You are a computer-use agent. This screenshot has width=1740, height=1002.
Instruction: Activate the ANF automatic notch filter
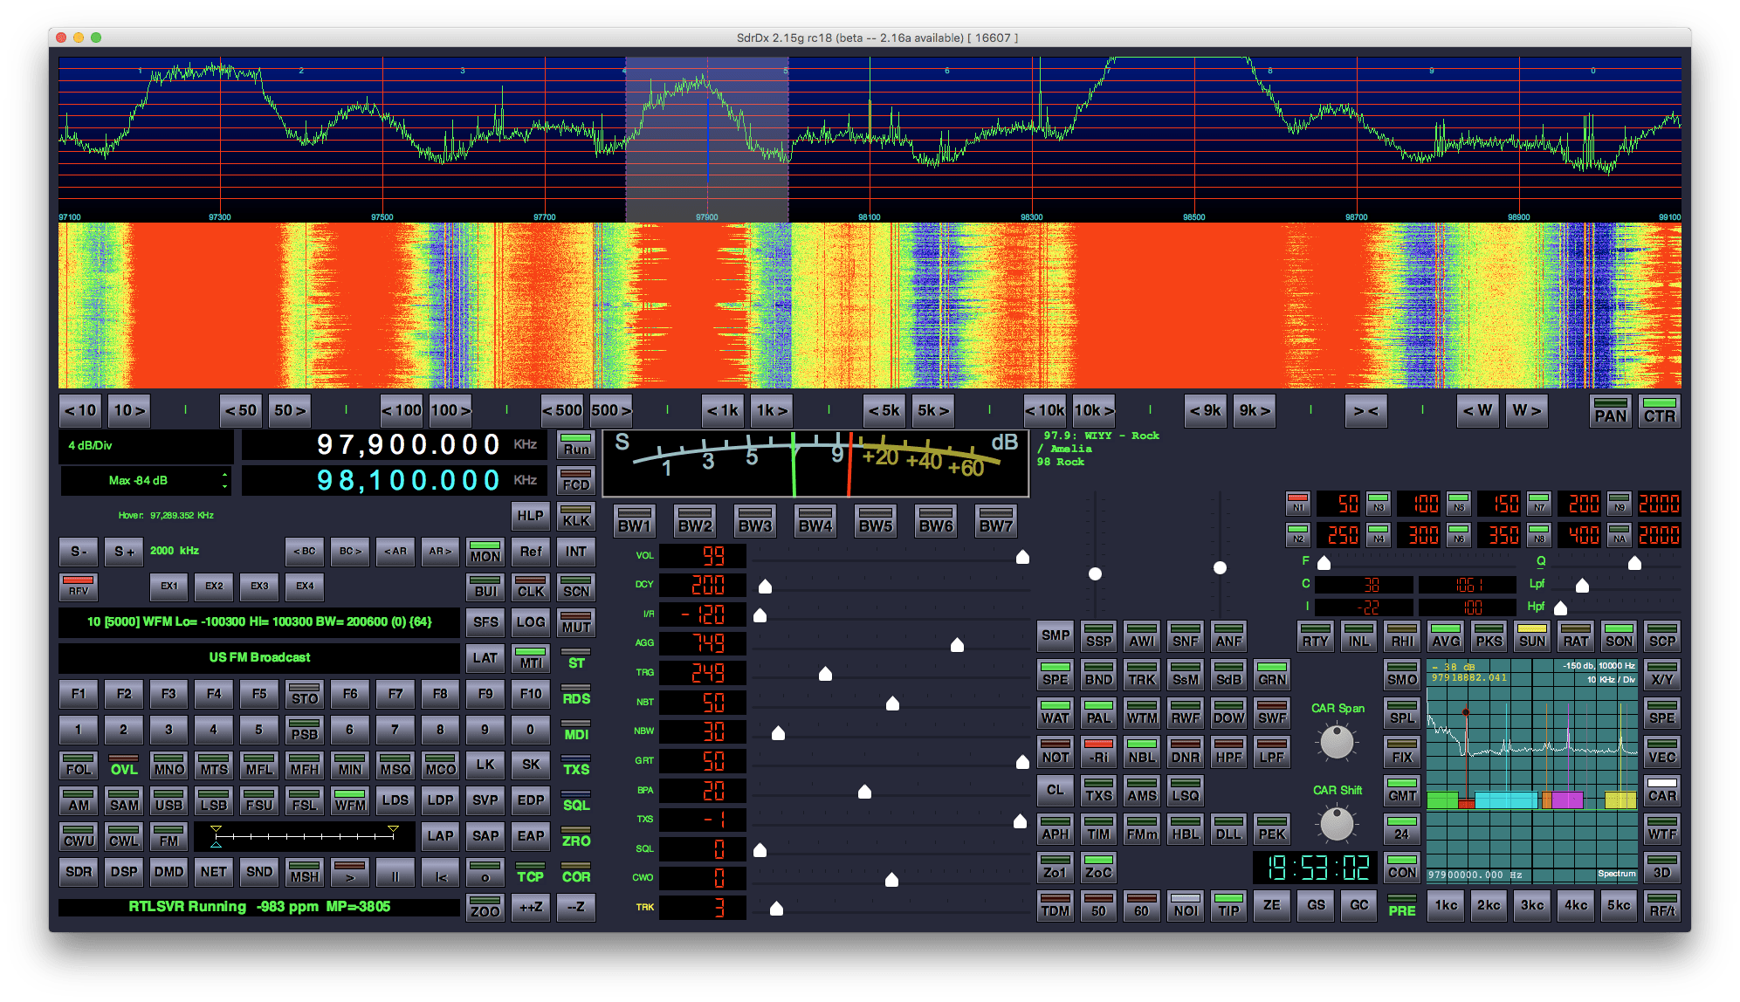point(1228,636)
